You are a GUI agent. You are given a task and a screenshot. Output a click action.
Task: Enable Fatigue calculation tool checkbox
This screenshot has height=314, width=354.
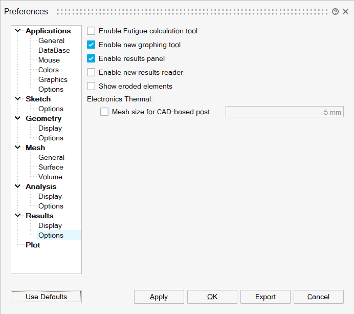click(x=91, y=31)
